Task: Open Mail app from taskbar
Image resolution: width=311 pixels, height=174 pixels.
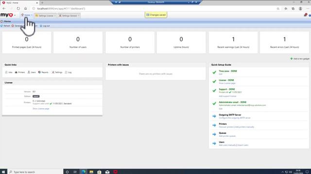Action: pos(107,172)
